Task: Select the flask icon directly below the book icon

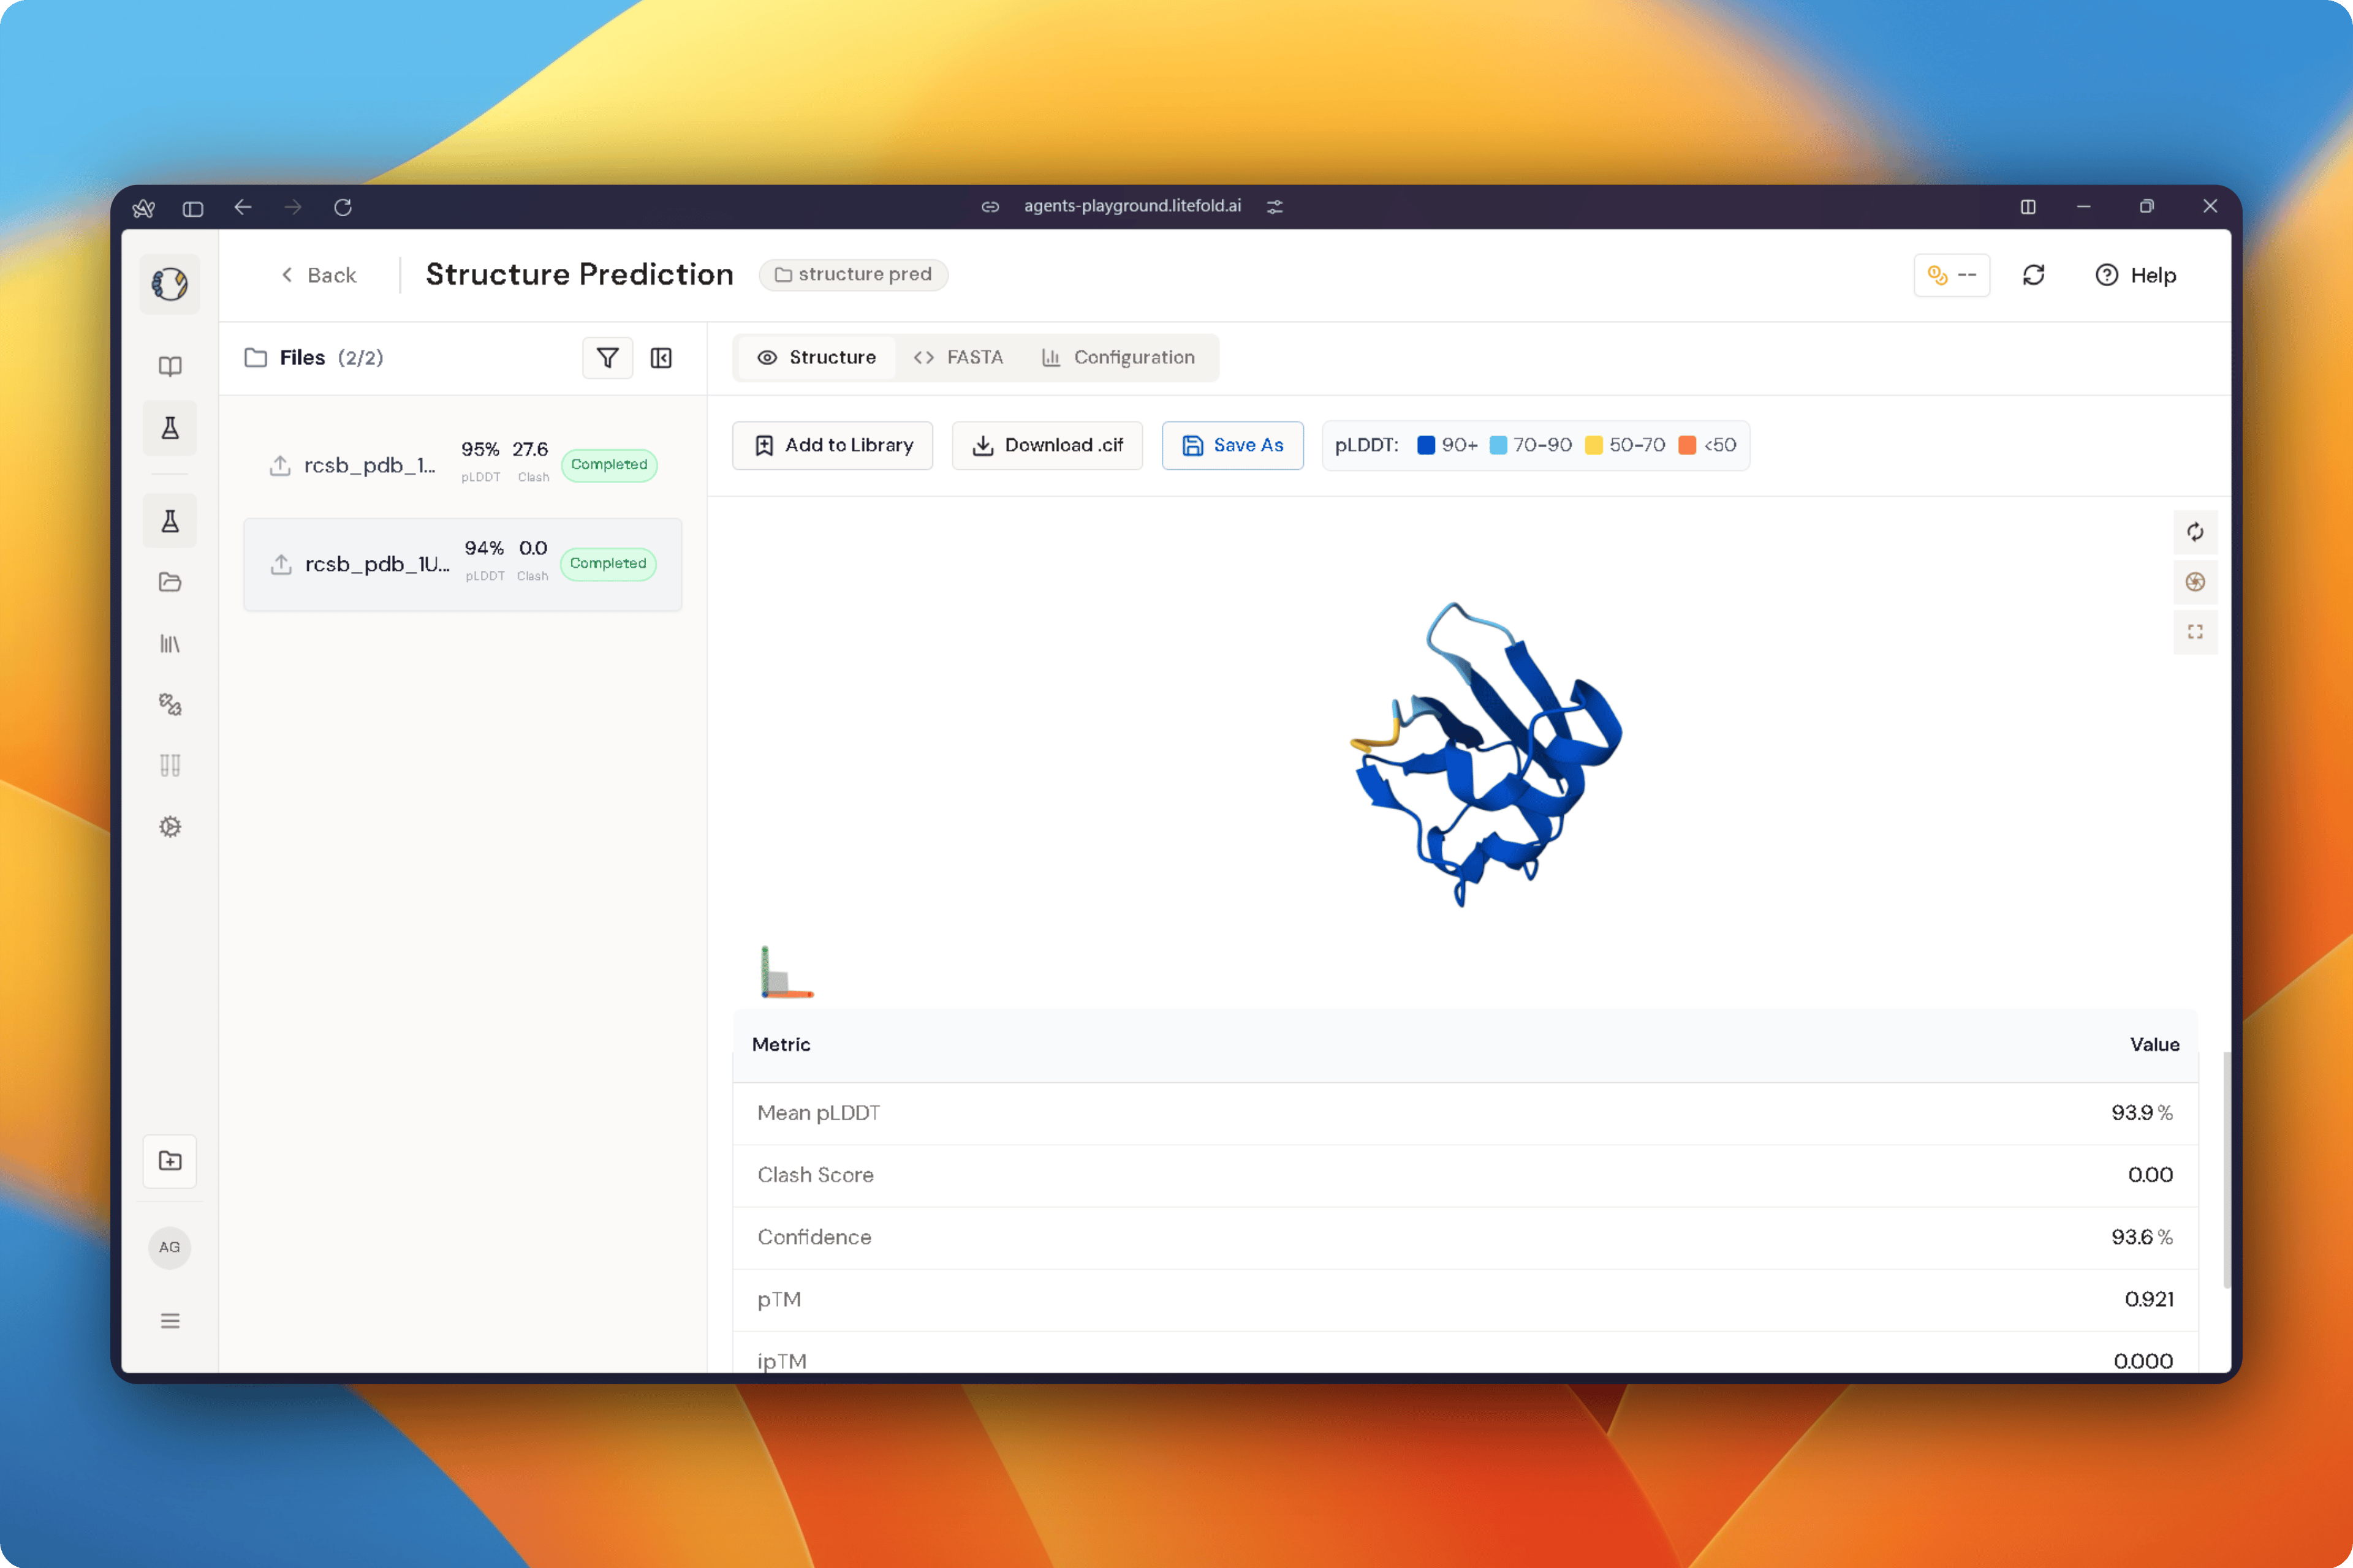Action: pos(170,428)
